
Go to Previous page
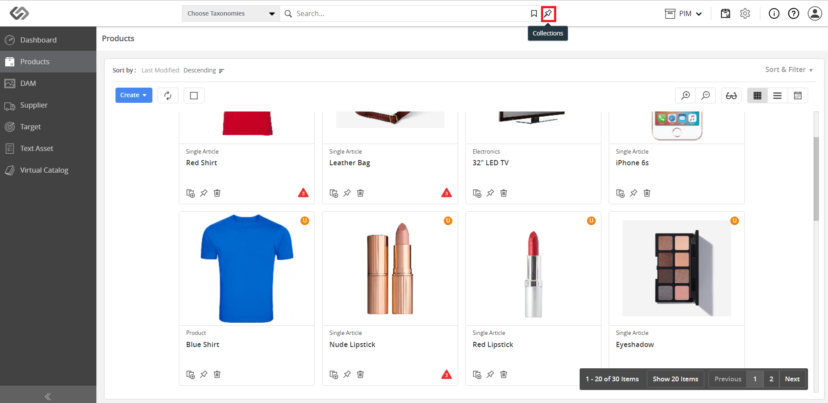728,379
